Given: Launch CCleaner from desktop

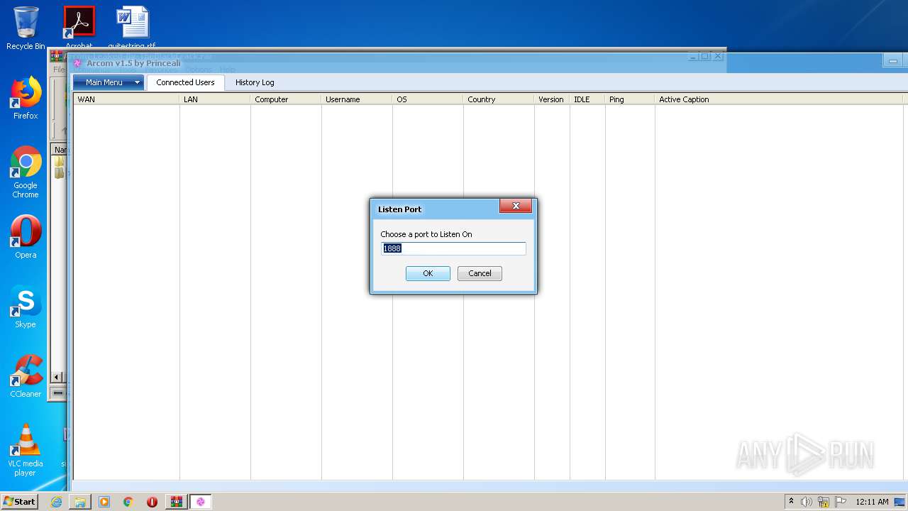Looking at the screenshot, I should tap(26, 376).
